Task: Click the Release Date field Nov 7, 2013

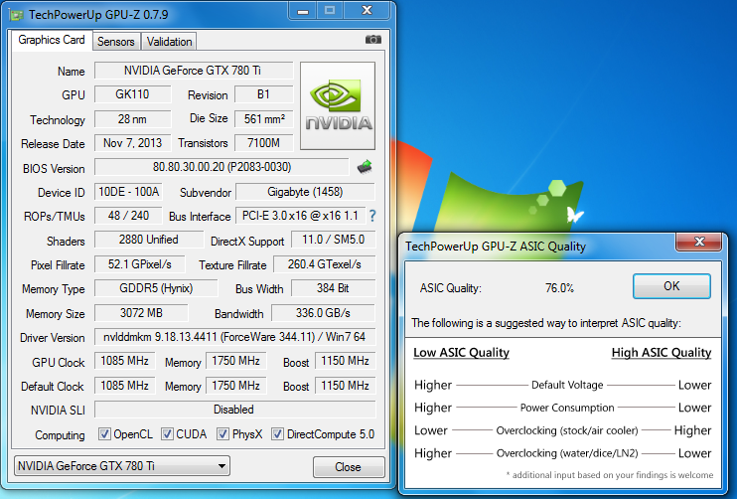Action: pos(132,143)
